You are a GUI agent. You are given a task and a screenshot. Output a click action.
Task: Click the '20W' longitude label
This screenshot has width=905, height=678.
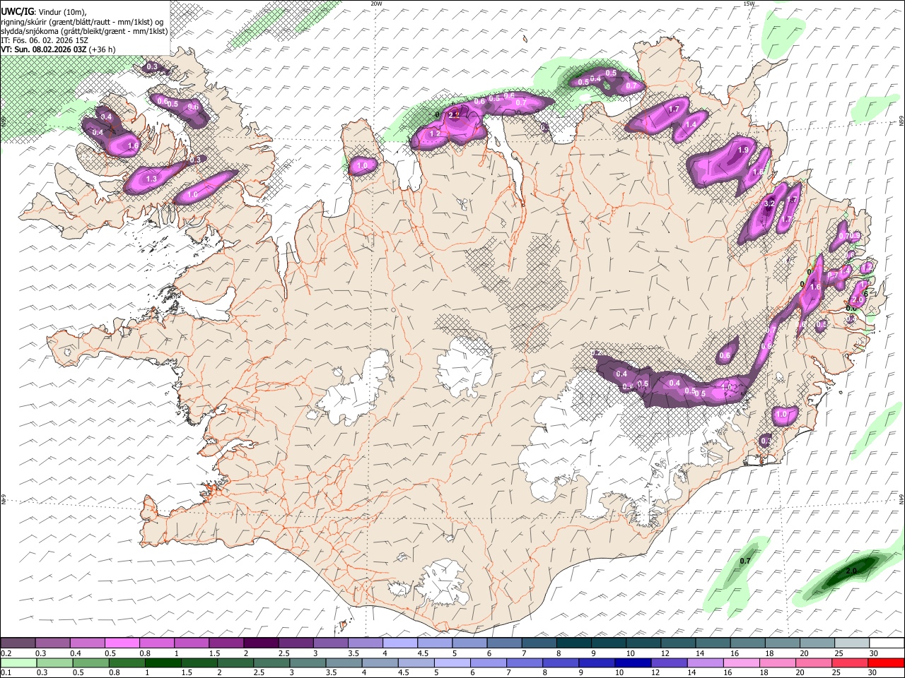pos(376,4)
